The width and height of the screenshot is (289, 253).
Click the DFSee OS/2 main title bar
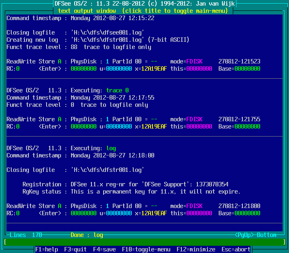[144, 4]
